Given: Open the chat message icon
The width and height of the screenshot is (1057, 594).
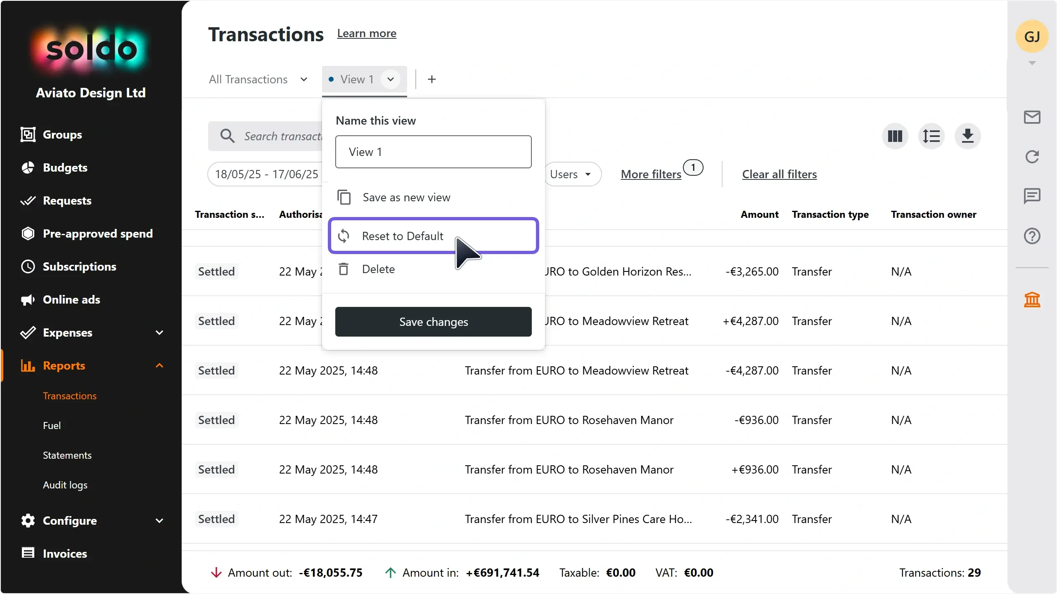Looking at the screenshot, I should 1032,196.
